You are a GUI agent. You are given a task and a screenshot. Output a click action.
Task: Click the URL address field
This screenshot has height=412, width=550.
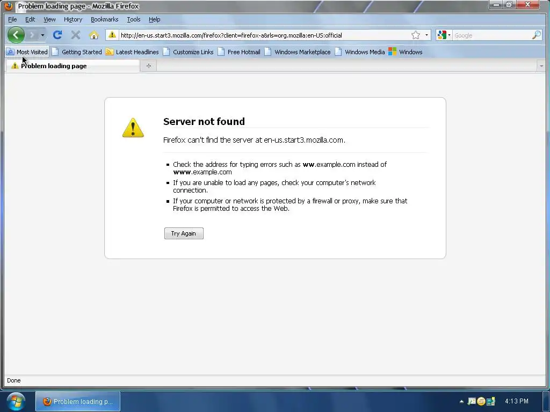click(x=264, y=35)
